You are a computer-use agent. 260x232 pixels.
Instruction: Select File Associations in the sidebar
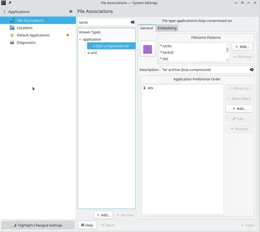click(38, 20)
